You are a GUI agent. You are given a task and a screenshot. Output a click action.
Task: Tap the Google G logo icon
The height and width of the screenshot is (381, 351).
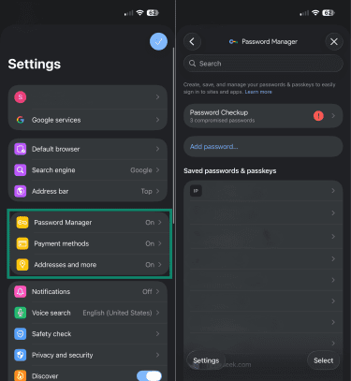tap(21, 120)
